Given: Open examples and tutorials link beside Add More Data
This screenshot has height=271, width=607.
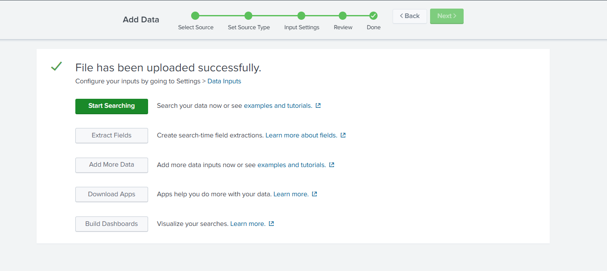Looking at the screenshot, I should pyautogui.click(x=291, y=165).
